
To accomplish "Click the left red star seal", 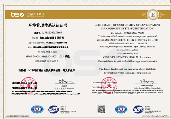I will tap(29, 85).
